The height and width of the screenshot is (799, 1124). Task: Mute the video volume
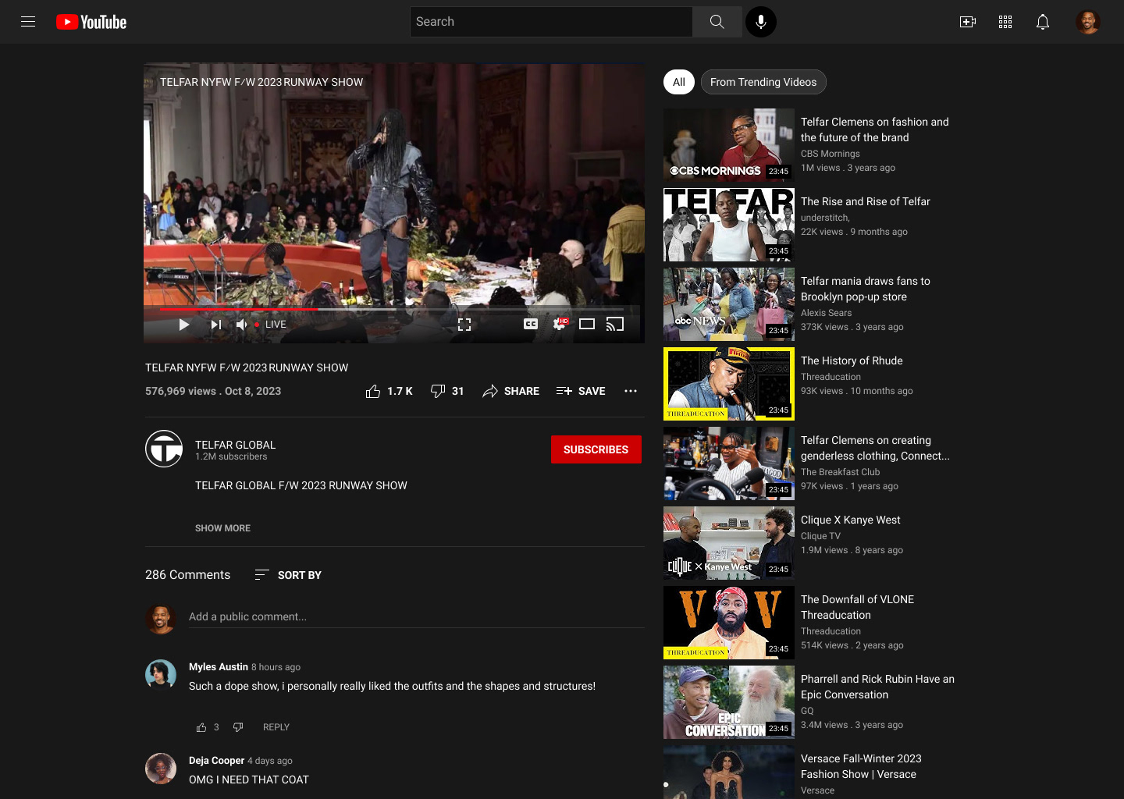pyautogui.click(x=242, y=325)
